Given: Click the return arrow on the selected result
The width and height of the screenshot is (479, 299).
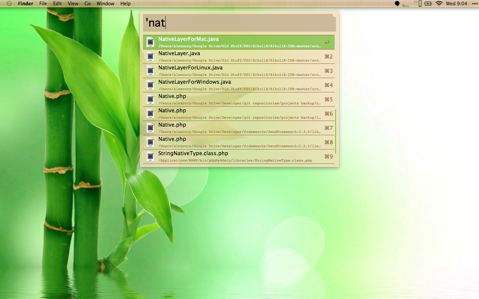Looking at the screenshot, I should (x=327, y=43).
